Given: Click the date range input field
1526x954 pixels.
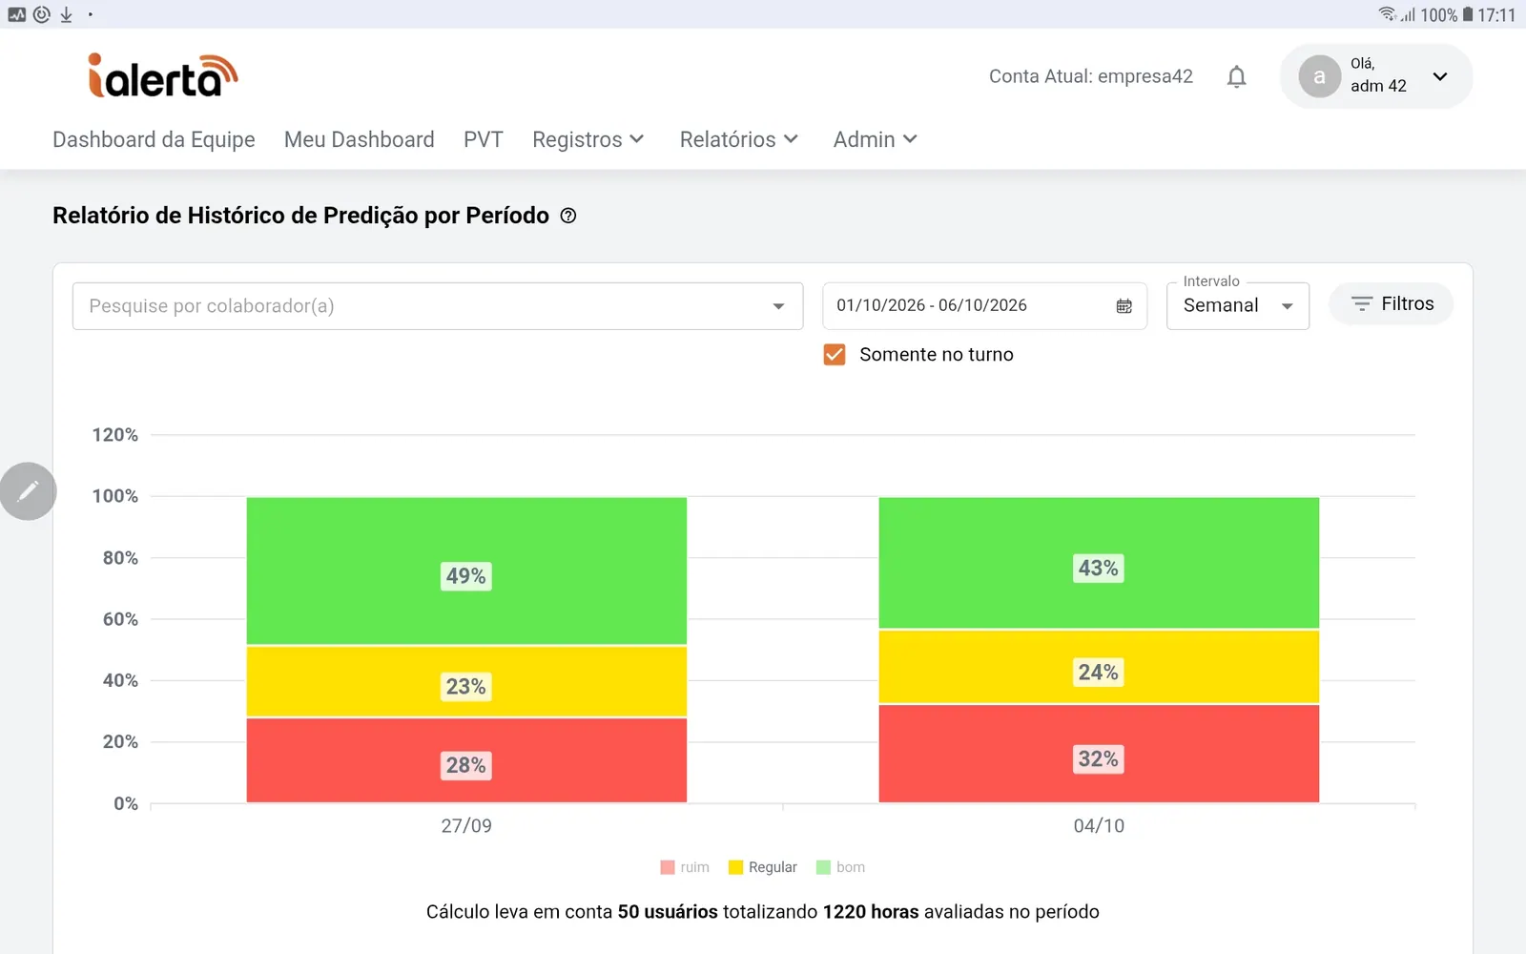Looking at the screenshot, I should pyautogui.click(x=984, y=305).
